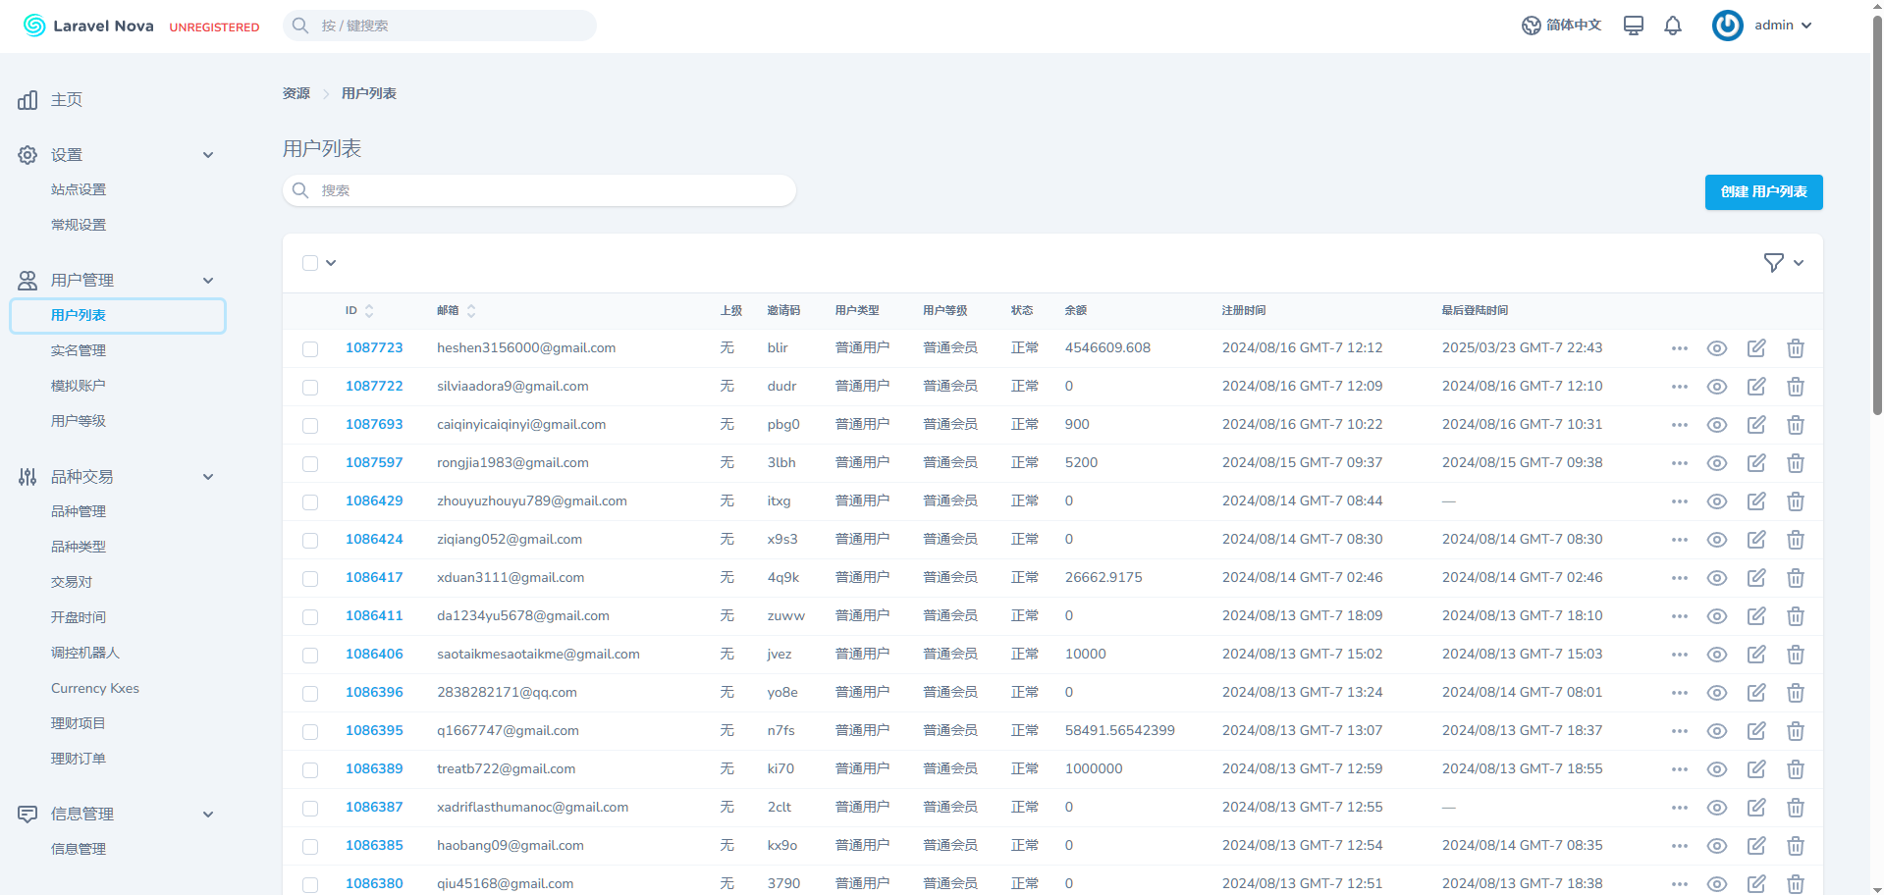
Task: Tick checkbox for user 1087723 row
Action: (x=310, y=349)
